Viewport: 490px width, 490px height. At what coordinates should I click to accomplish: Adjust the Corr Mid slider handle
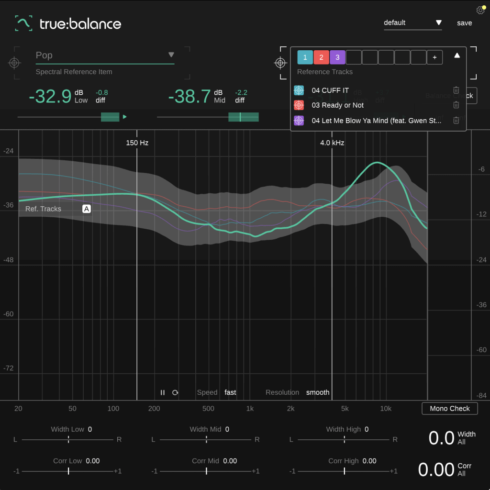(206, 471)
